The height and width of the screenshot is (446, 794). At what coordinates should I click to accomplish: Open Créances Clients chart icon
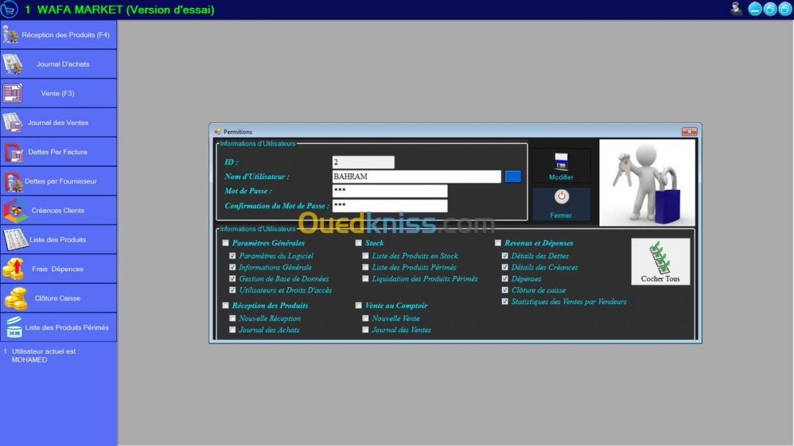(15, 210)
